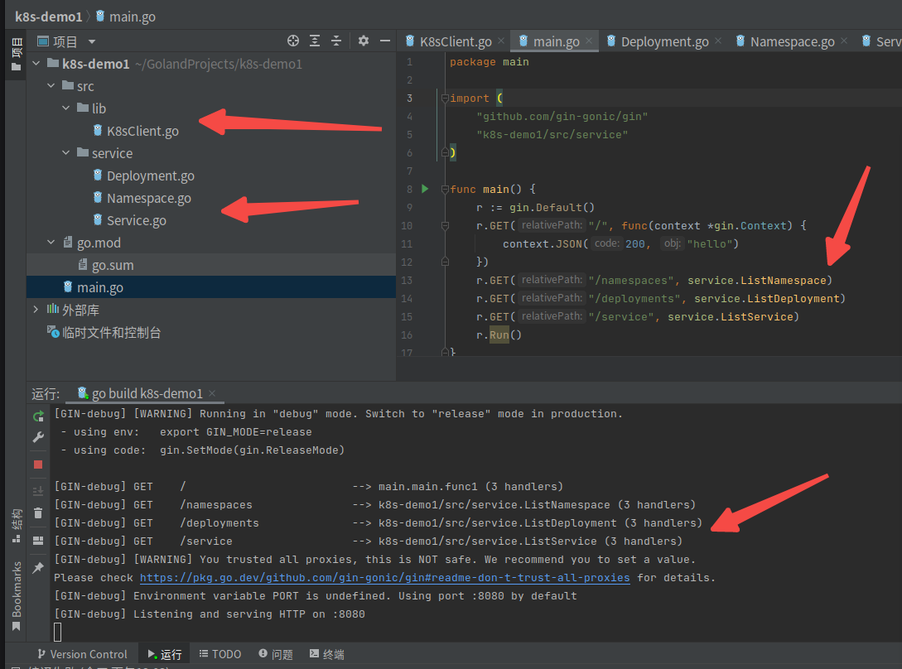902x669 pixels.
Task: Select Namespace.go in the project tree
Action: 149,198
